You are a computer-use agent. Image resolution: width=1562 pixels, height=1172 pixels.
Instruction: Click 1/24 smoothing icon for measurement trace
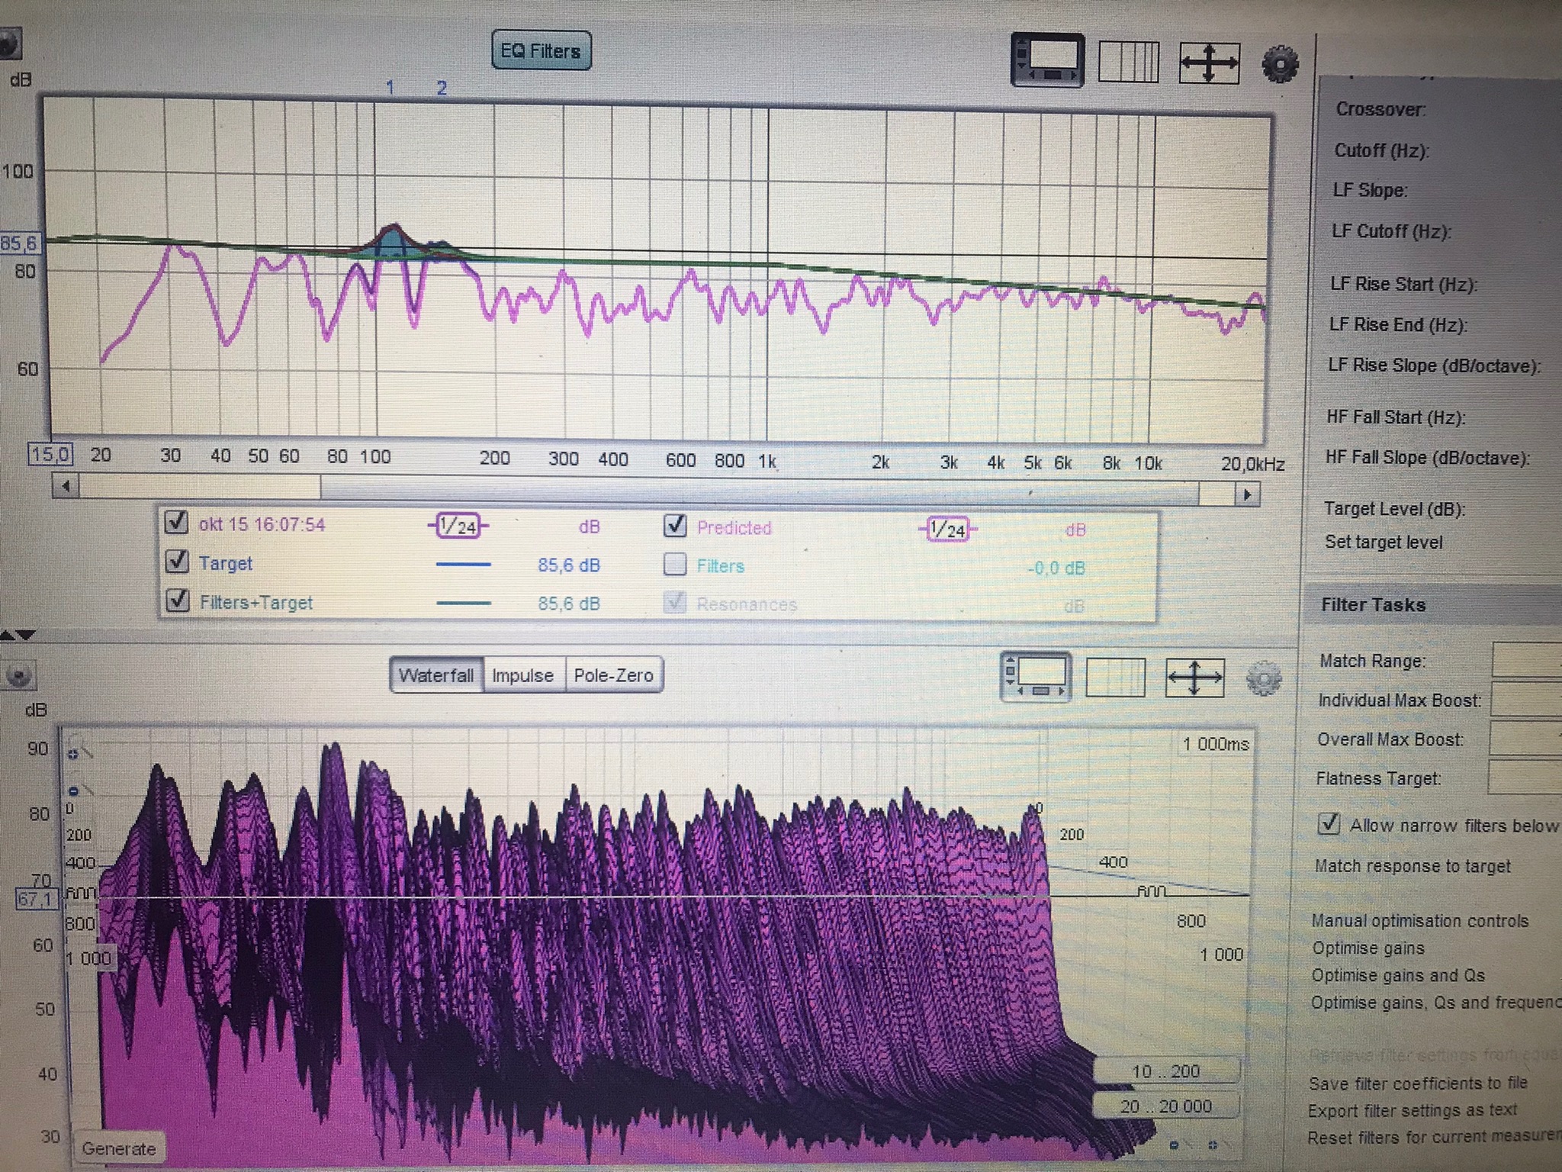click(458, 526)
